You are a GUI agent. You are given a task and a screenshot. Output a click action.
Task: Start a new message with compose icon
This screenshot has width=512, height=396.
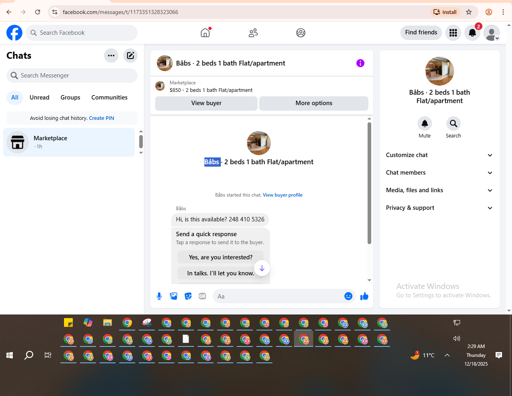(130, 56)
